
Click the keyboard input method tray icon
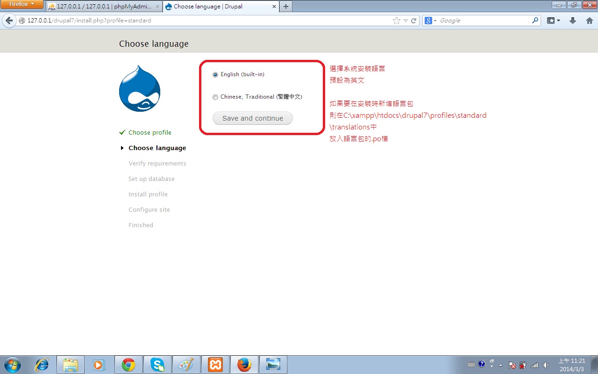click(x=471, y=365)
